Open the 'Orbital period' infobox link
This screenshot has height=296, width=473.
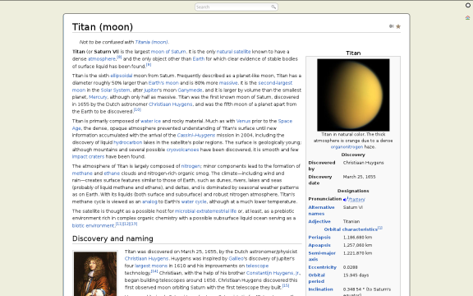[x=316, y=278]
